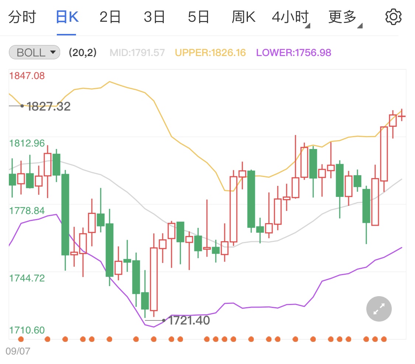Click the MID:1791.57 value label
The image size is (415, 364).
[x=137, y=53]
